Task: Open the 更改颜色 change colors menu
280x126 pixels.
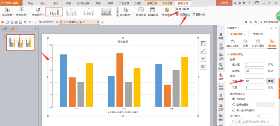Action: click(x=38, y=12)
